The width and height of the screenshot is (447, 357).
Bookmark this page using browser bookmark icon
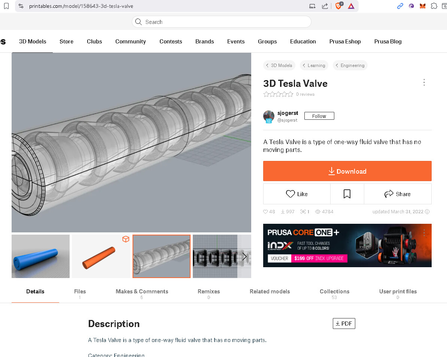click(6, 6)
